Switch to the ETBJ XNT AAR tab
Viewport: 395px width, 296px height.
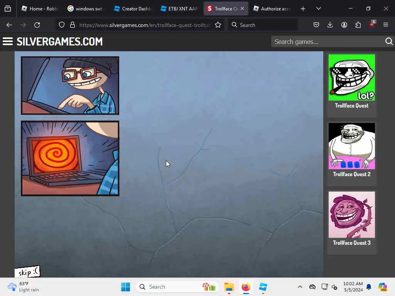(x=179, y=9)
